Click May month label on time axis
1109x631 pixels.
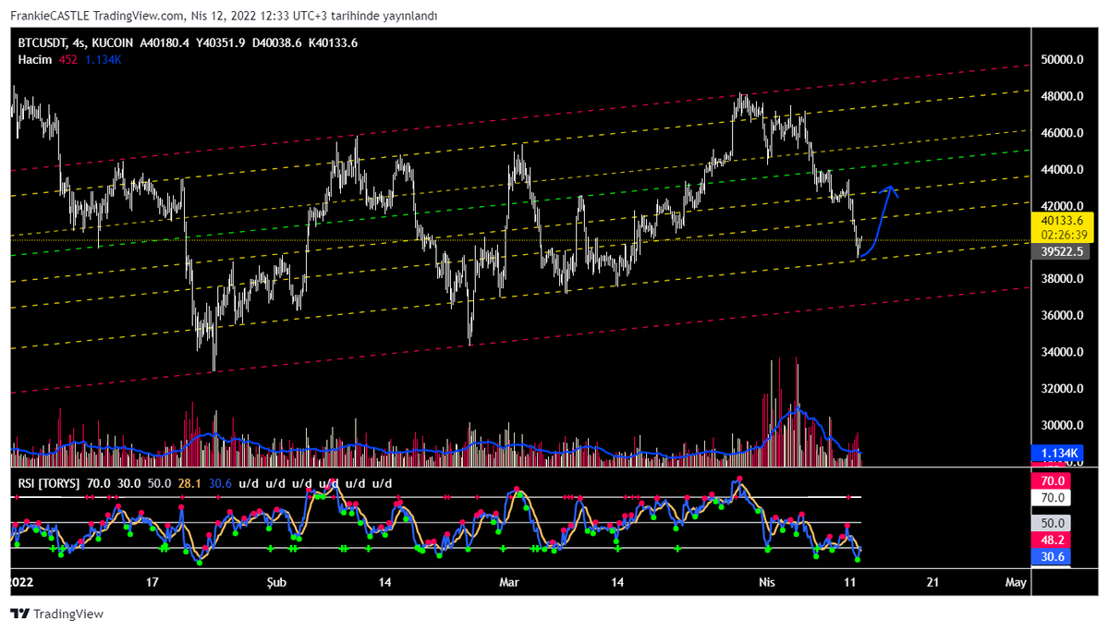1015,583
